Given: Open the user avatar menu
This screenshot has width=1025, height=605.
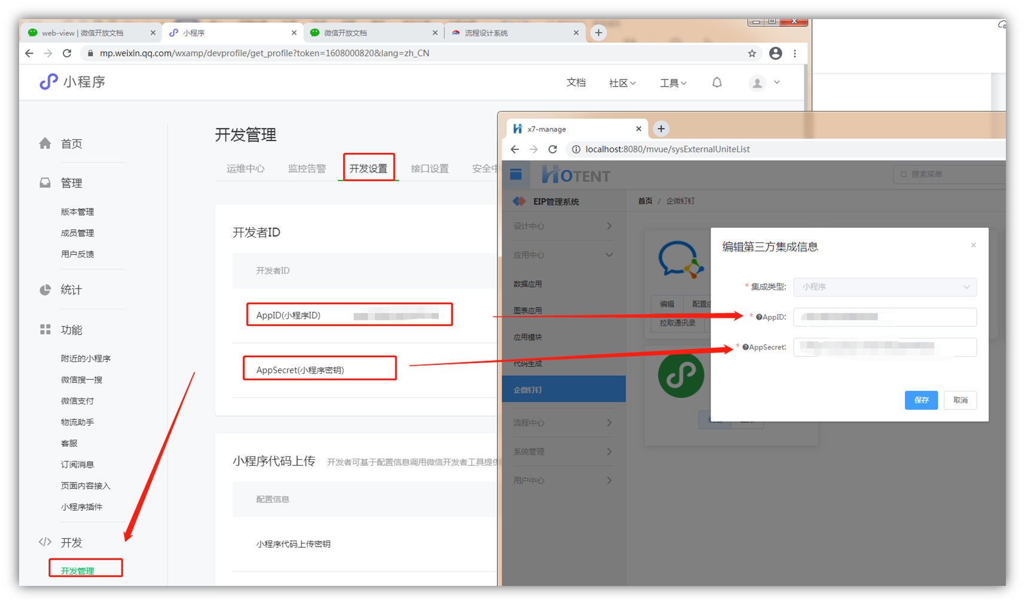Looking at the screenshot, I should coord(757,83).
